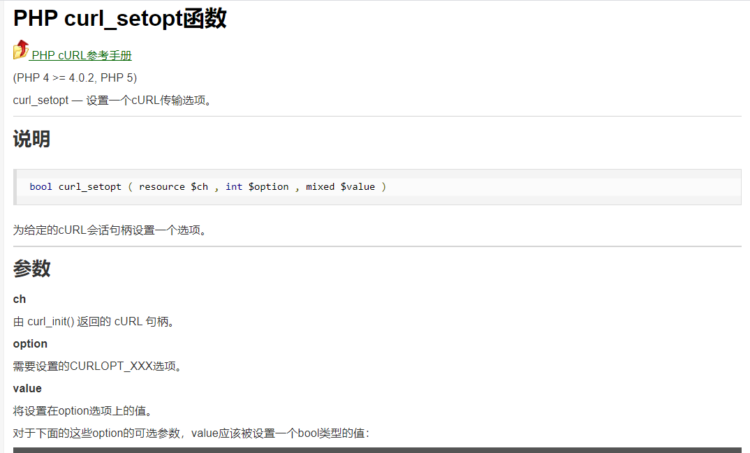Click the option parameter label
Image resolution: width=750 pixels, height=453 pixels.
pos(30,343)
